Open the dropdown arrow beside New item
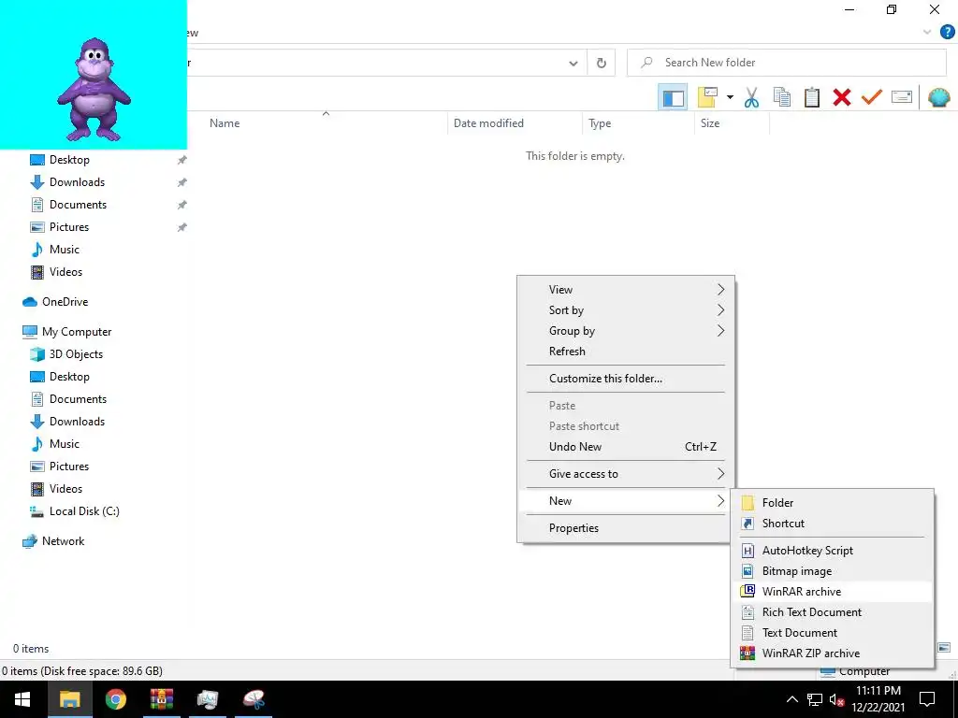The width and height of the screenshot is (958, 718). 730,97
